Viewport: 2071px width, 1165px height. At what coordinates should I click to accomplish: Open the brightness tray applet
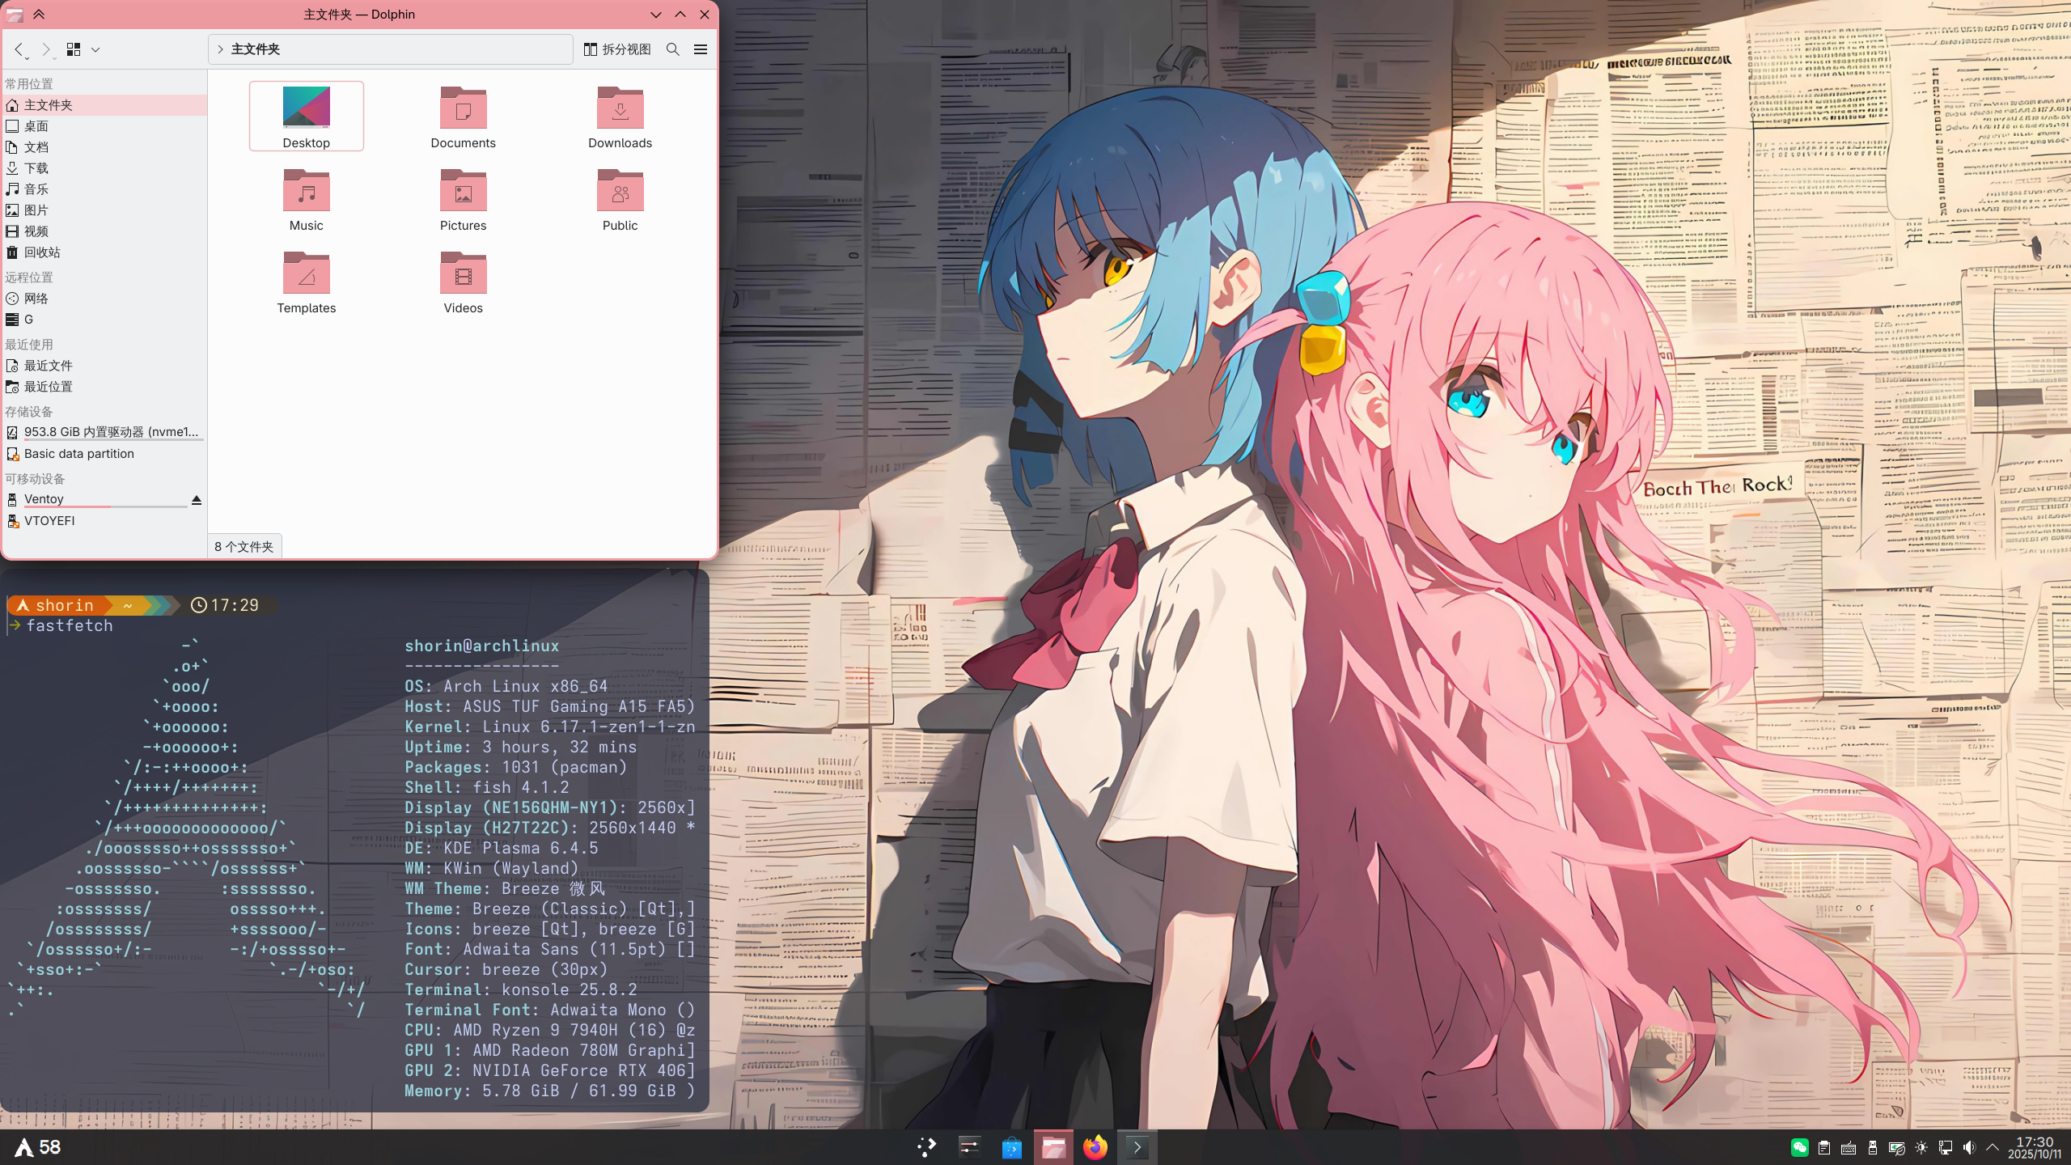(x=1921, y=1147)
